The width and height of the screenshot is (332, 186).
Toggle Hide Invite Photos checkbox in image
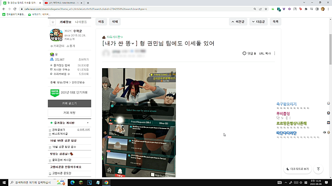point(152,174)
